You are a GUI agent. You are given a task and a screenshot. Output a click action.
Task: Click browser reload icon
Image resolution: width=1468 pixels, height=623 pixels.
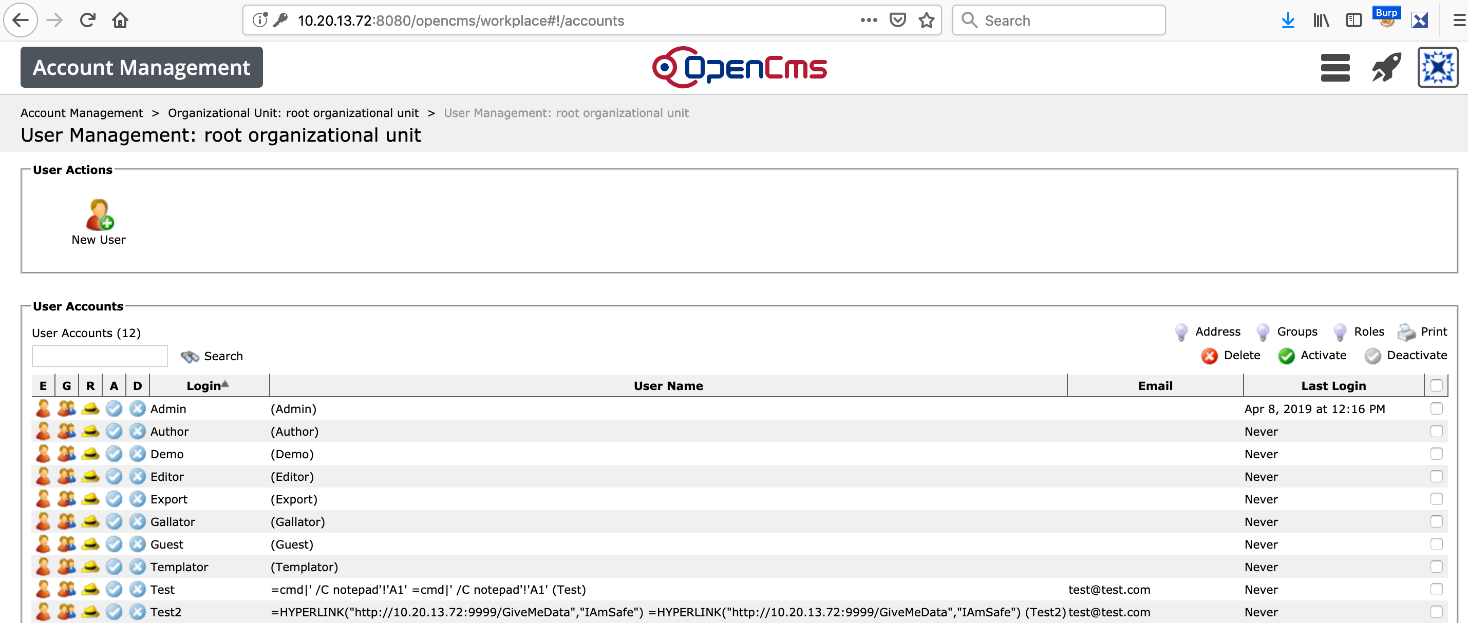coord(87,21)
